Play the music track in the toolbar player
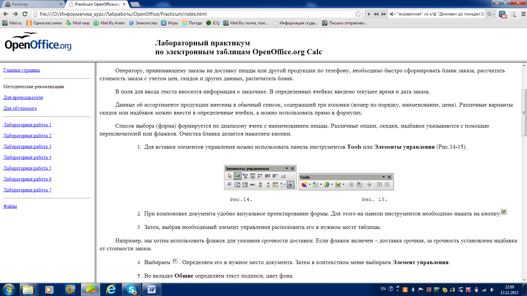The image size is (527, 296). (369, 14)
